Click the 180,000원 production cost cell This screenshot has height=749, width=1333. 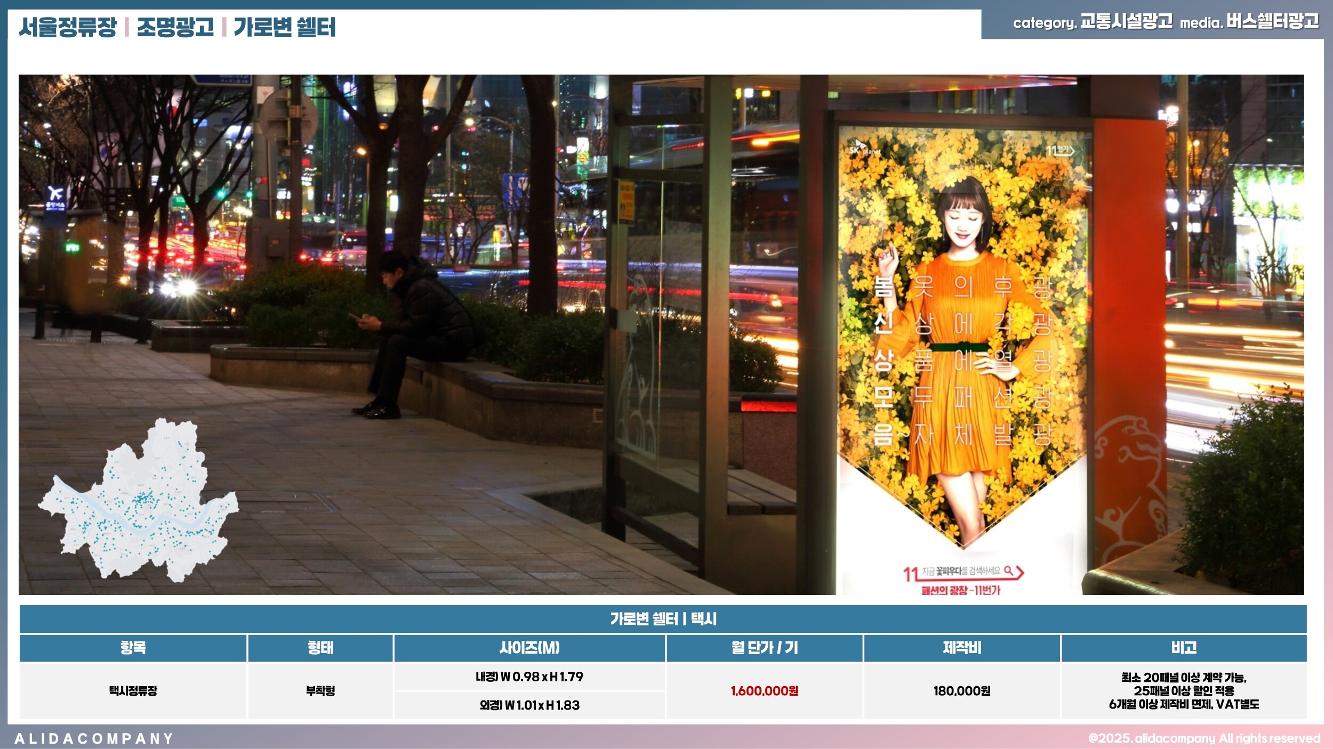(961, 691)
